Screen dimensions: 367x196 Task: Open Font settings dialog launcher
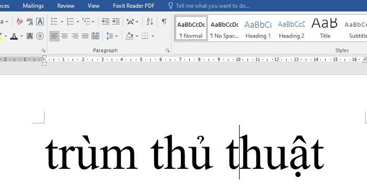[x=44, y=51]
